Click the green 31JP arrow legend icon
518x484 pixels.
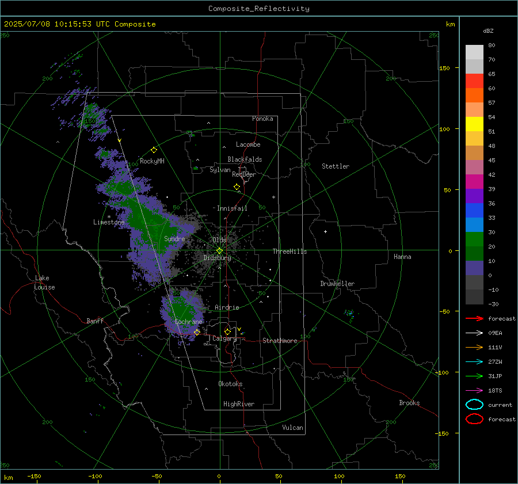click(x=474, y=376)
